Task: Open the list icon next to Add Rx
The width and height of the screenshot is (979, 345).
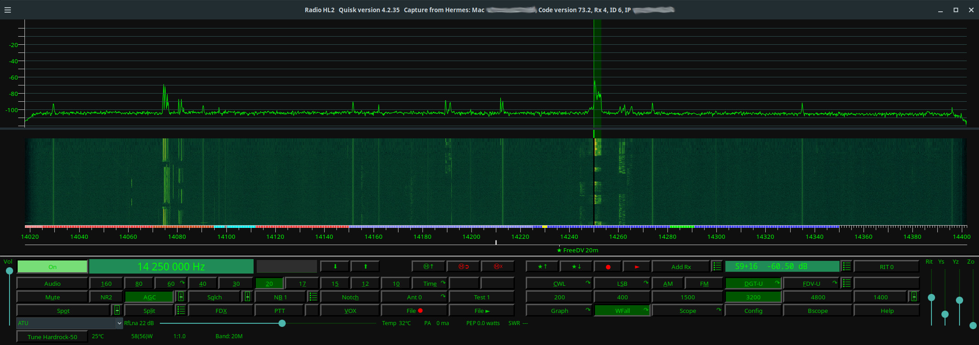Action: point(717,266)
